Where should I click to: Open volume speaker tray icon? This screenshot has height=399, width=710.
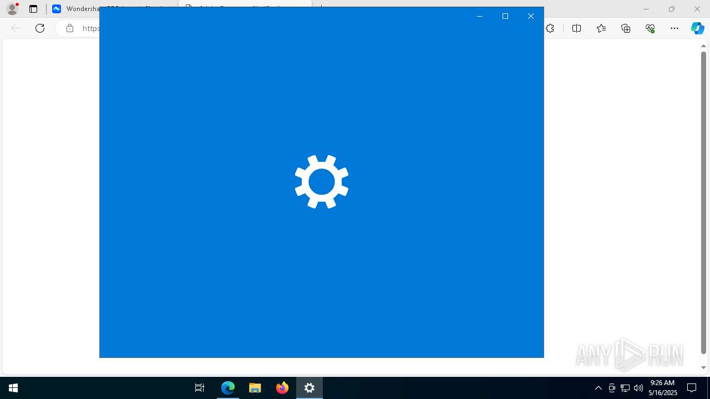coord(638,388)
